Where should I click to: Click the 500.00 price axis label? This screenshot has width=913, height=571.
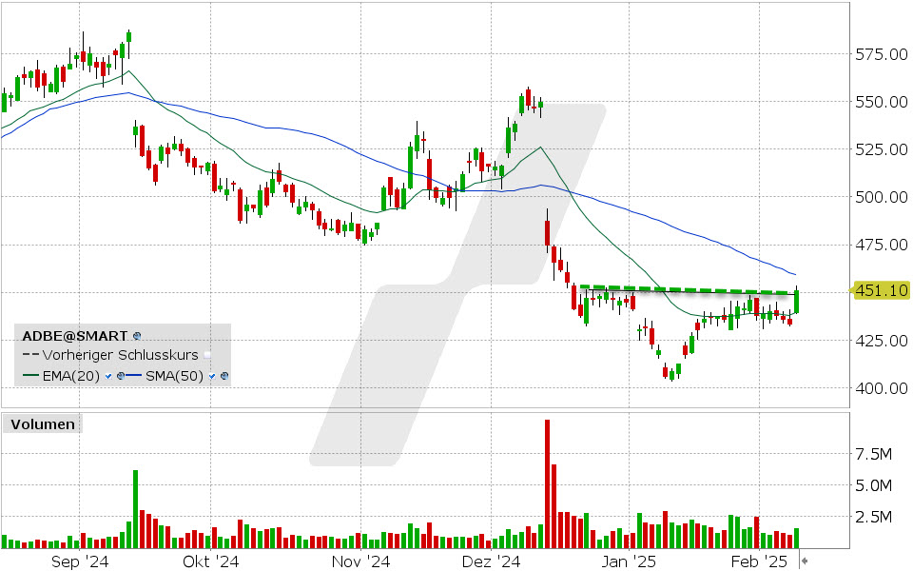click(881, 197)
